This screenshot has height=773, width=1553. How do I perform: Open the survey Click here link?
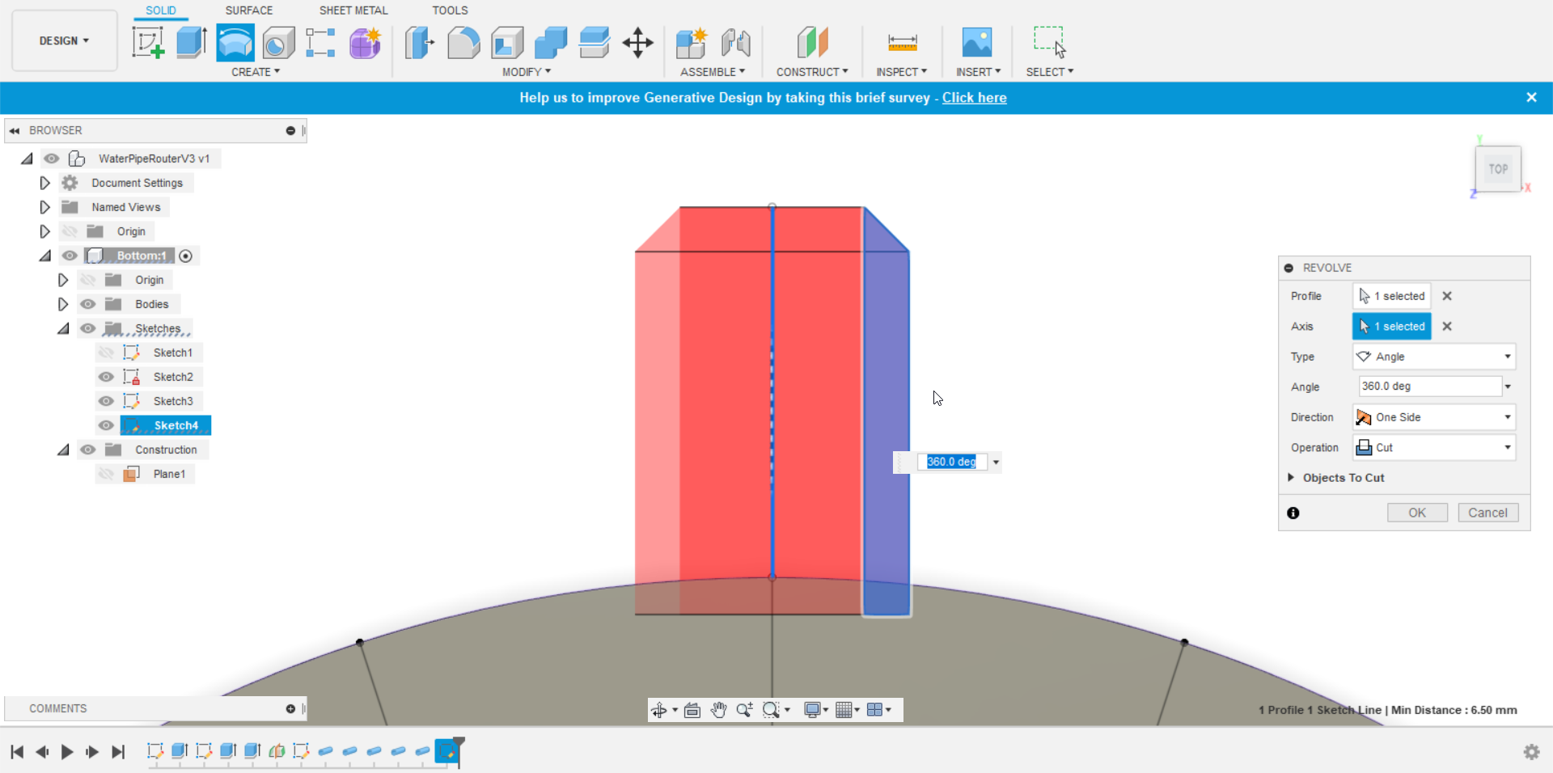coord(974,98)
